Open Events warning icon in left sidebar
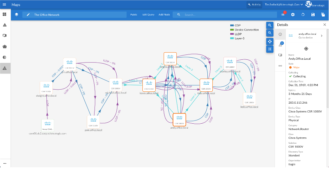Viewport: 329px width, 169px height. (x=5, y=25)
